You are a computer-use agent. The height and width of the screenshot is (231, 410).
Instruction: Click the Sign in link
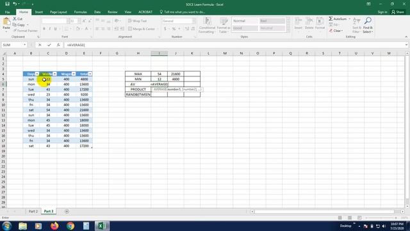(x=382, y=12)
